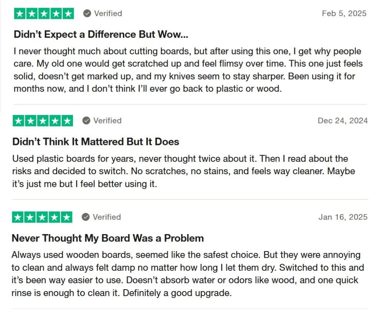Click the five-star rating on Feb 5 review
This screenshot has height=313, width=380.
coord(44,13)
